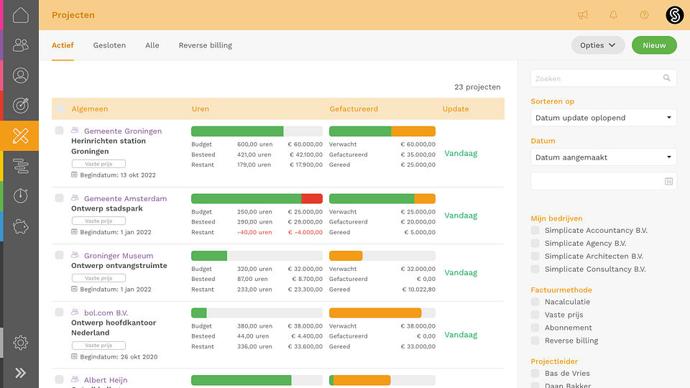
Task: Open the user profile avatar
Action: coord(675,15)
